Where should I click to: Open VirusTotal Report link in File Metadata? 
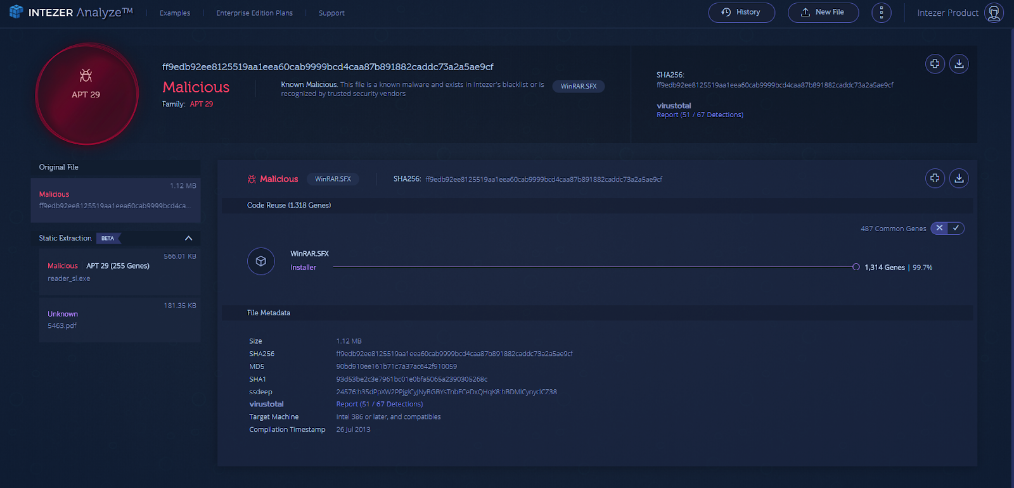379,404
